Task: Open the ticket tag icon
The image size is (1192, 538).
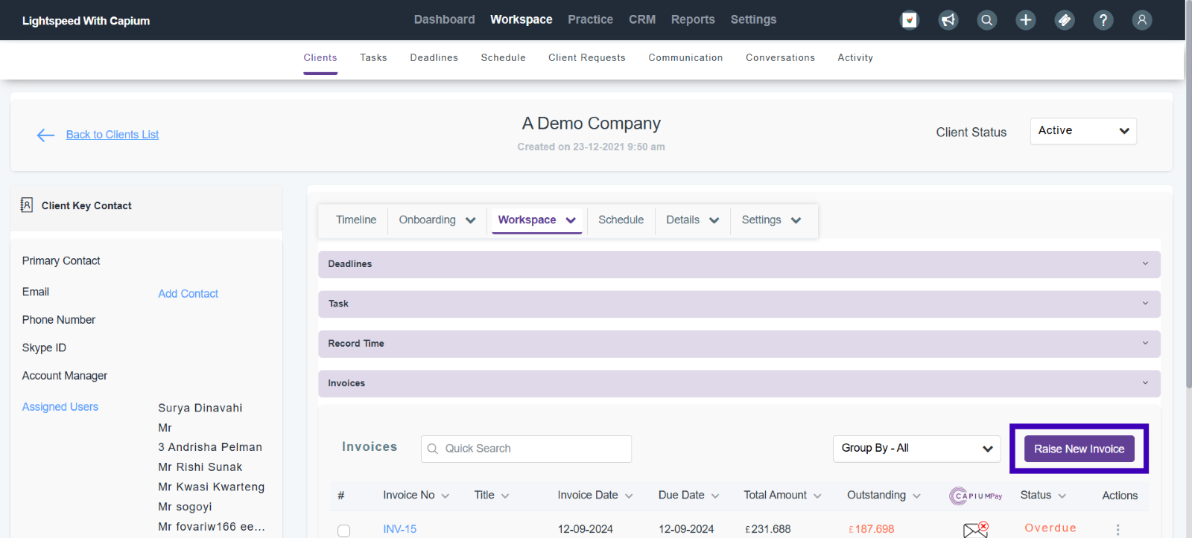Action: [1065, 20]
